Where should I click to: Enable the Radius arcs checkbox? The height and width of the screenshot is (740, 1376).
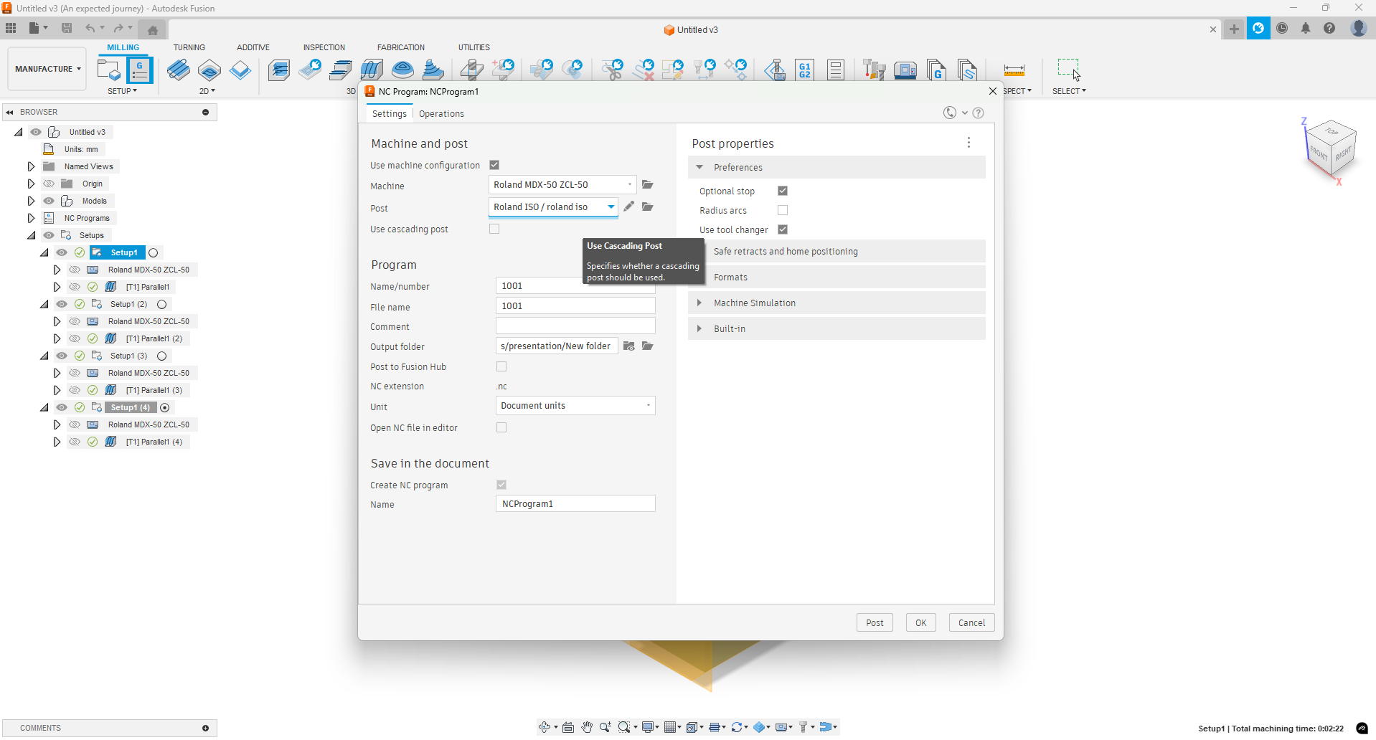point(783,210)
